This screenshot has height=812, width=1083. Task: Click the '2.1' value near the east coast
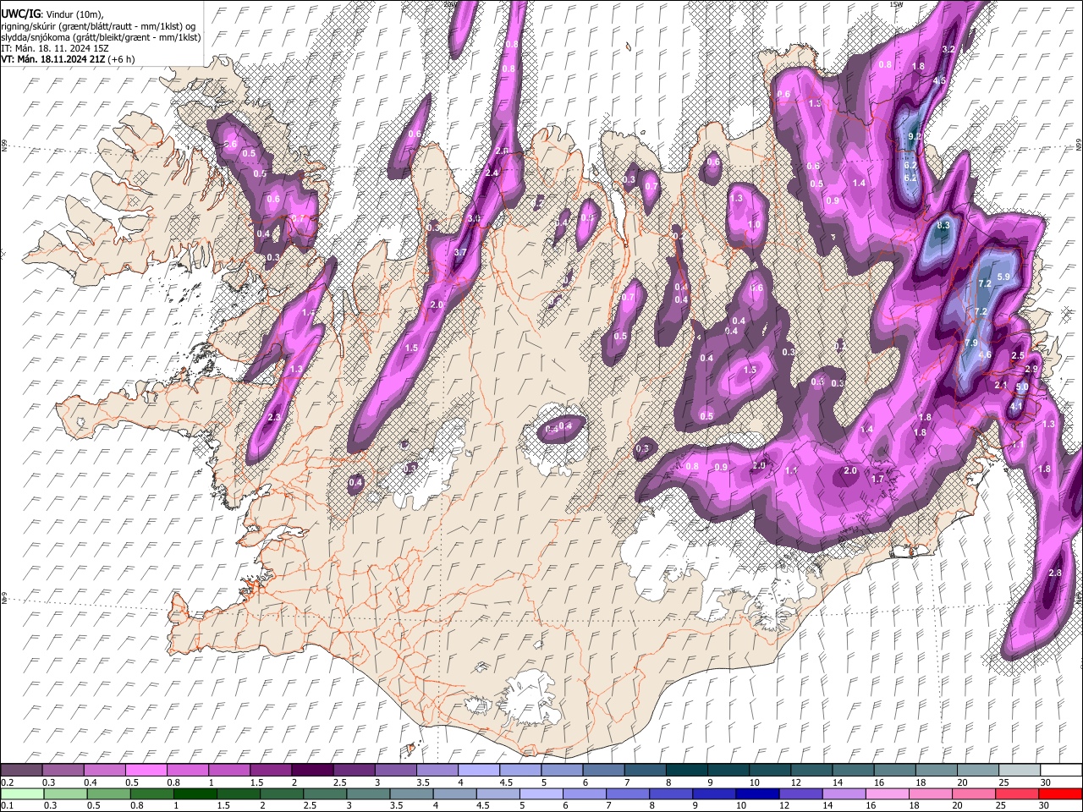coord(1001,386)
